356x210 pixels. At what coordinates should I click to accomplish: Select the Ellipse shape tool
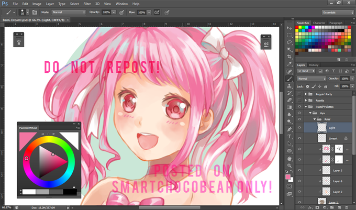[289, 151]
